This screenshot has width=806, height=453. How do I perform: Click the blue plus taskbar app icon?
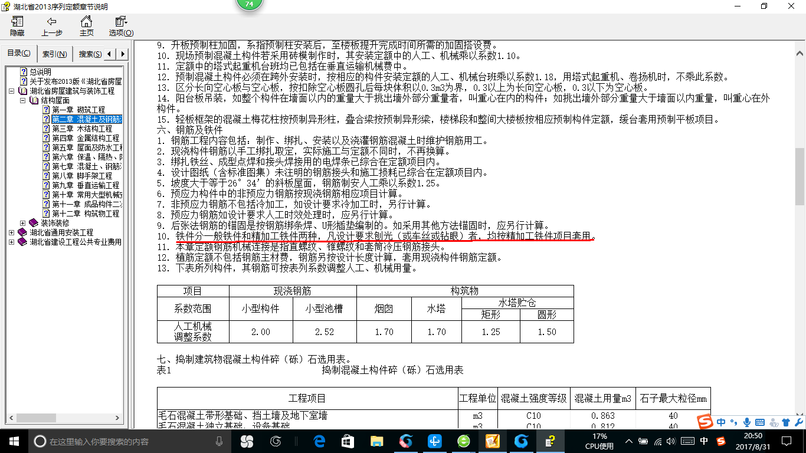click(435, 441)
